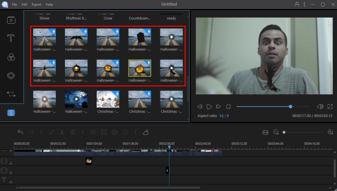The image size is (337, 191).
Task: Select the Halloween tombstone element thumbnail
Action: pos(140,37)
